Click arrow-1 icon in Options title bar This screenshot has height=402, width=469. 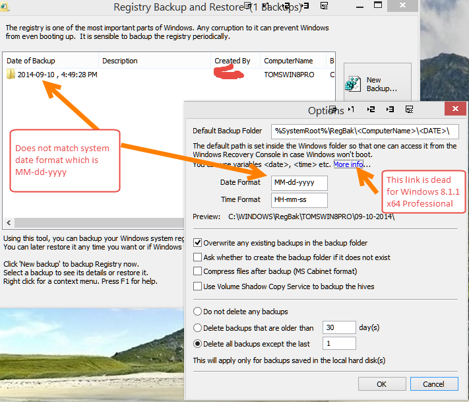point(351,109)
